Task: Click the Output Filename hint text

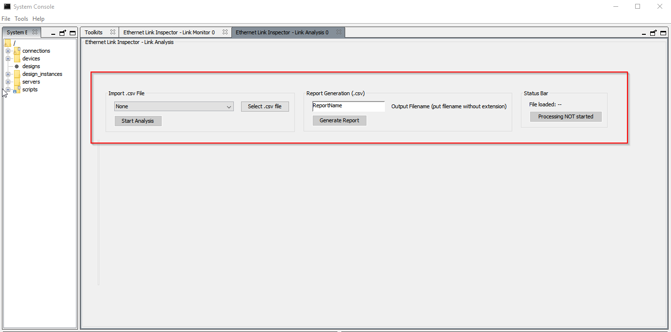Action: coord(449,106)
